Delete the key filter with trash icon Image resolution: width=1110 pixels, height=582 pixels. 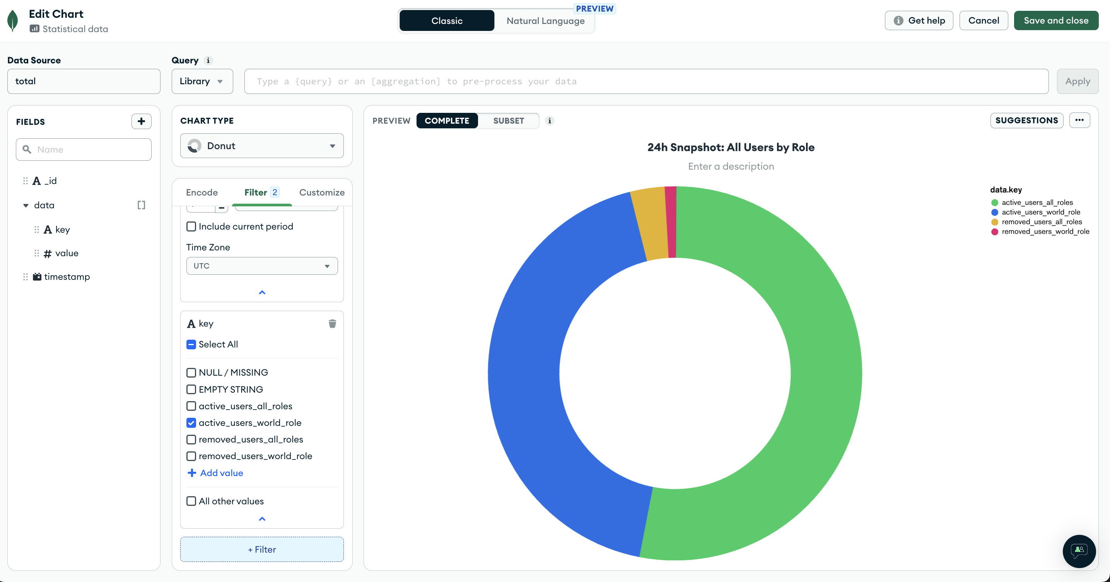coord(332,323)
